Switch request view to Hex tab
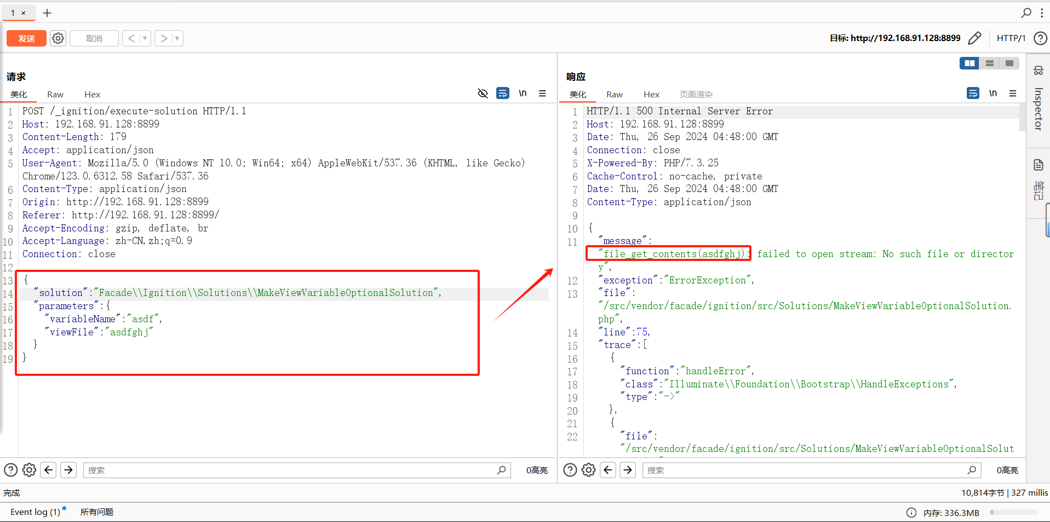This screenshot has width=1050, height=522. pyautogui.click(x=92, y=94)
